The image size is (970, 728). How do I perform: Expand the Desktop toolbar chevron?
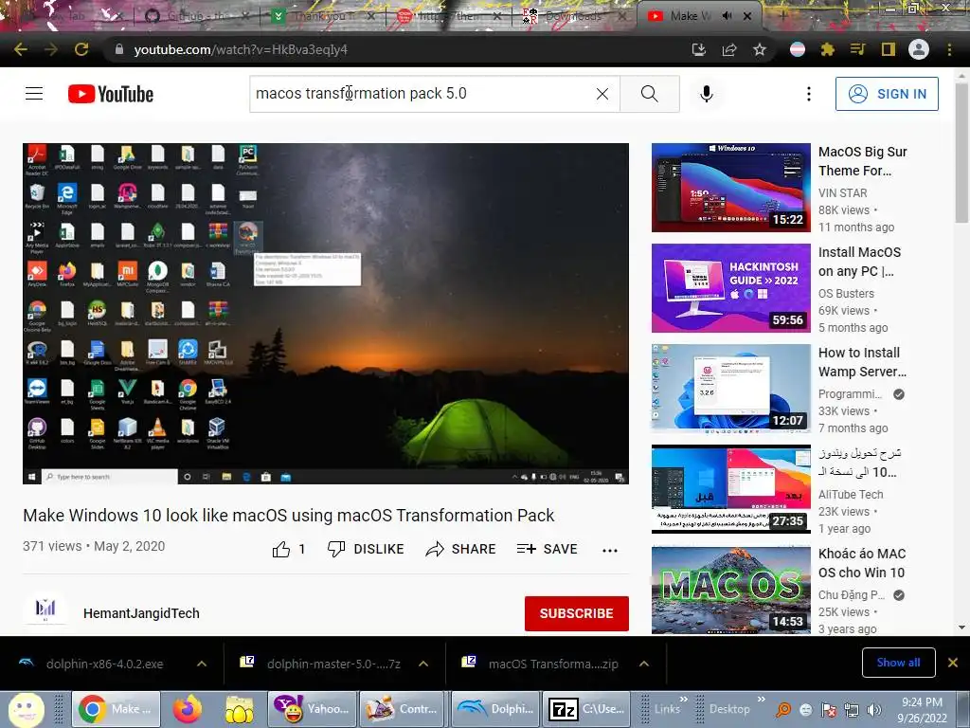[761, 699]
